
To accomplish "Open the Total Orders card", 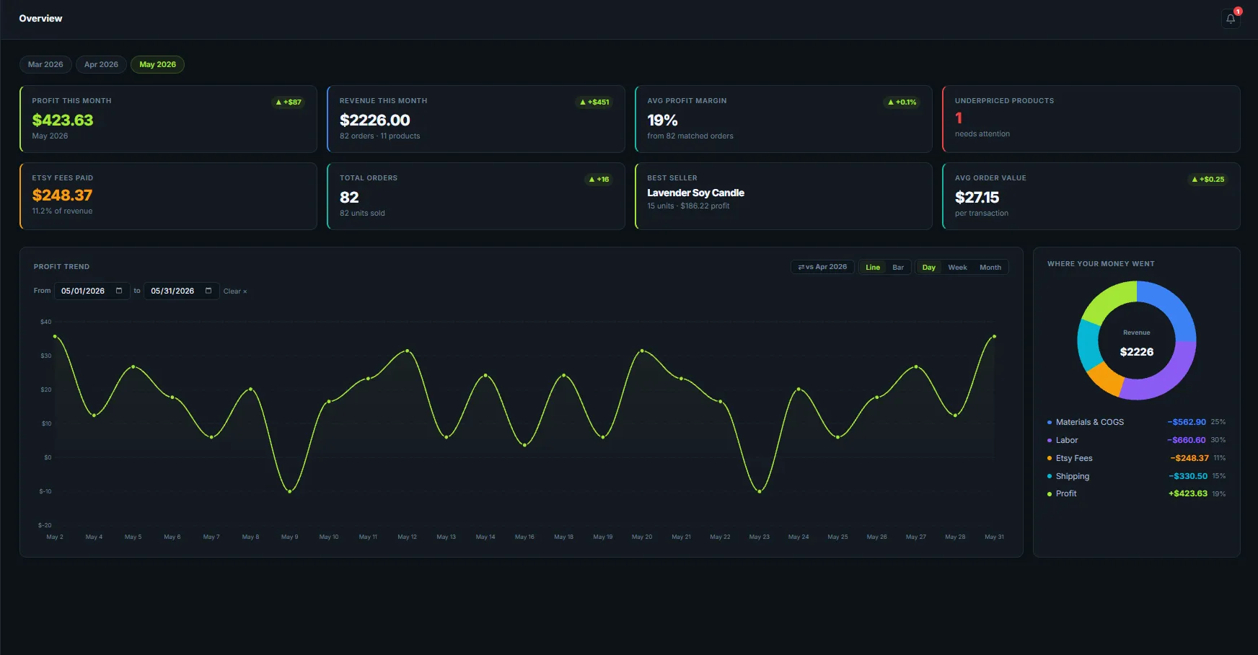I will click(476, 196).
